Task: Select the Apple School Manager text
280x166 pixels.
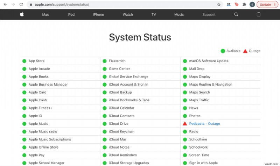Action: click(47, 163)
